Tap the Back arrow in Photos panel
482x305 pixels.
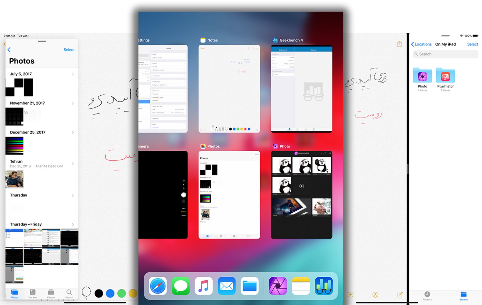[9, 49]
